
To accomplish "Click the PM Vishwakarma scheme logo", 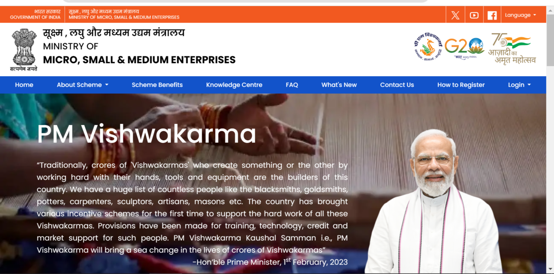I will click(428, 46).
